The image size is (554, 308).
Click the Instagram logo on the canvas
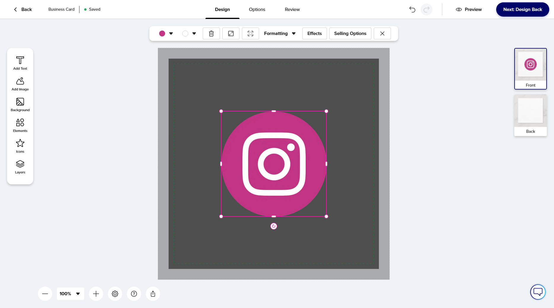tap(274, 164)
